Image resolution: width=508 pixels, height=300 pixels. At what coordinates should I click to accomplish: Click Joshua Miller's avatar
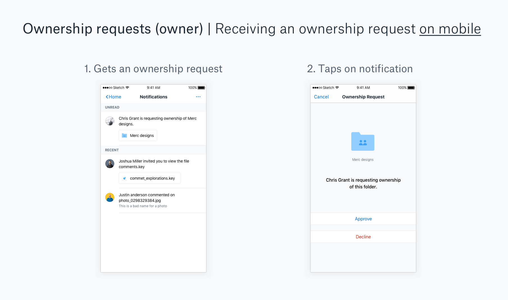110,164
